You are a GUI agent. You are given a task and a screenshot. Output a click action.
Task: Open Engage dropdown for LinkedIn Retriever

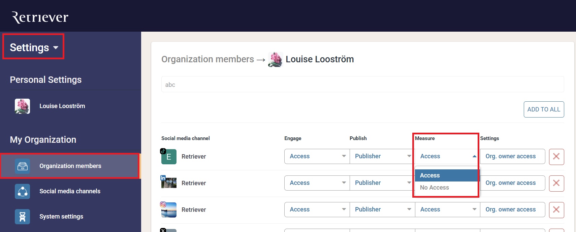[317, 183]
